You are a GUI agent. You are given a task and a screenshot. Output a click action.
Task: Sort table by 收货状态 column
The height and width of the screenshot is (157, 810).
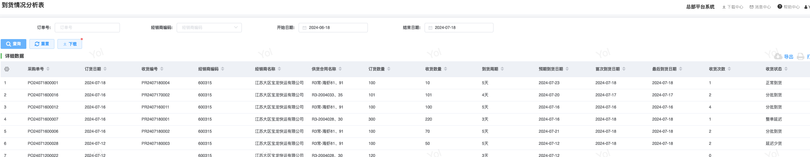click(786, 69)
